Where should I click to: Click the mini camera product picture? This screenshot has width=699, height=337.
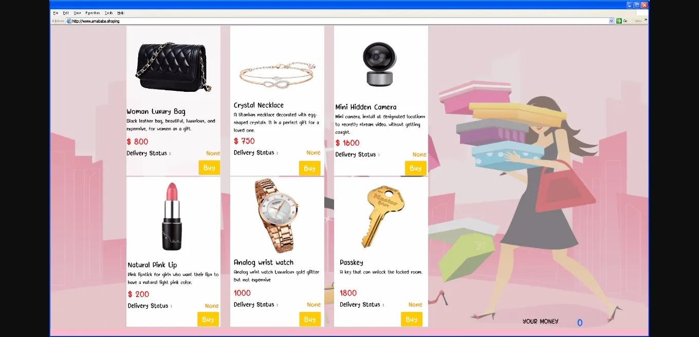(x=380, y=64)
